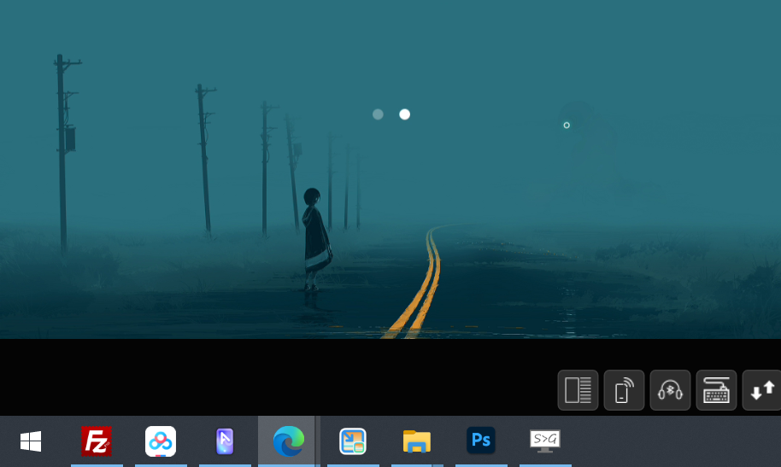Launch FileZilla from the taskbar

[x=97, y=441]
